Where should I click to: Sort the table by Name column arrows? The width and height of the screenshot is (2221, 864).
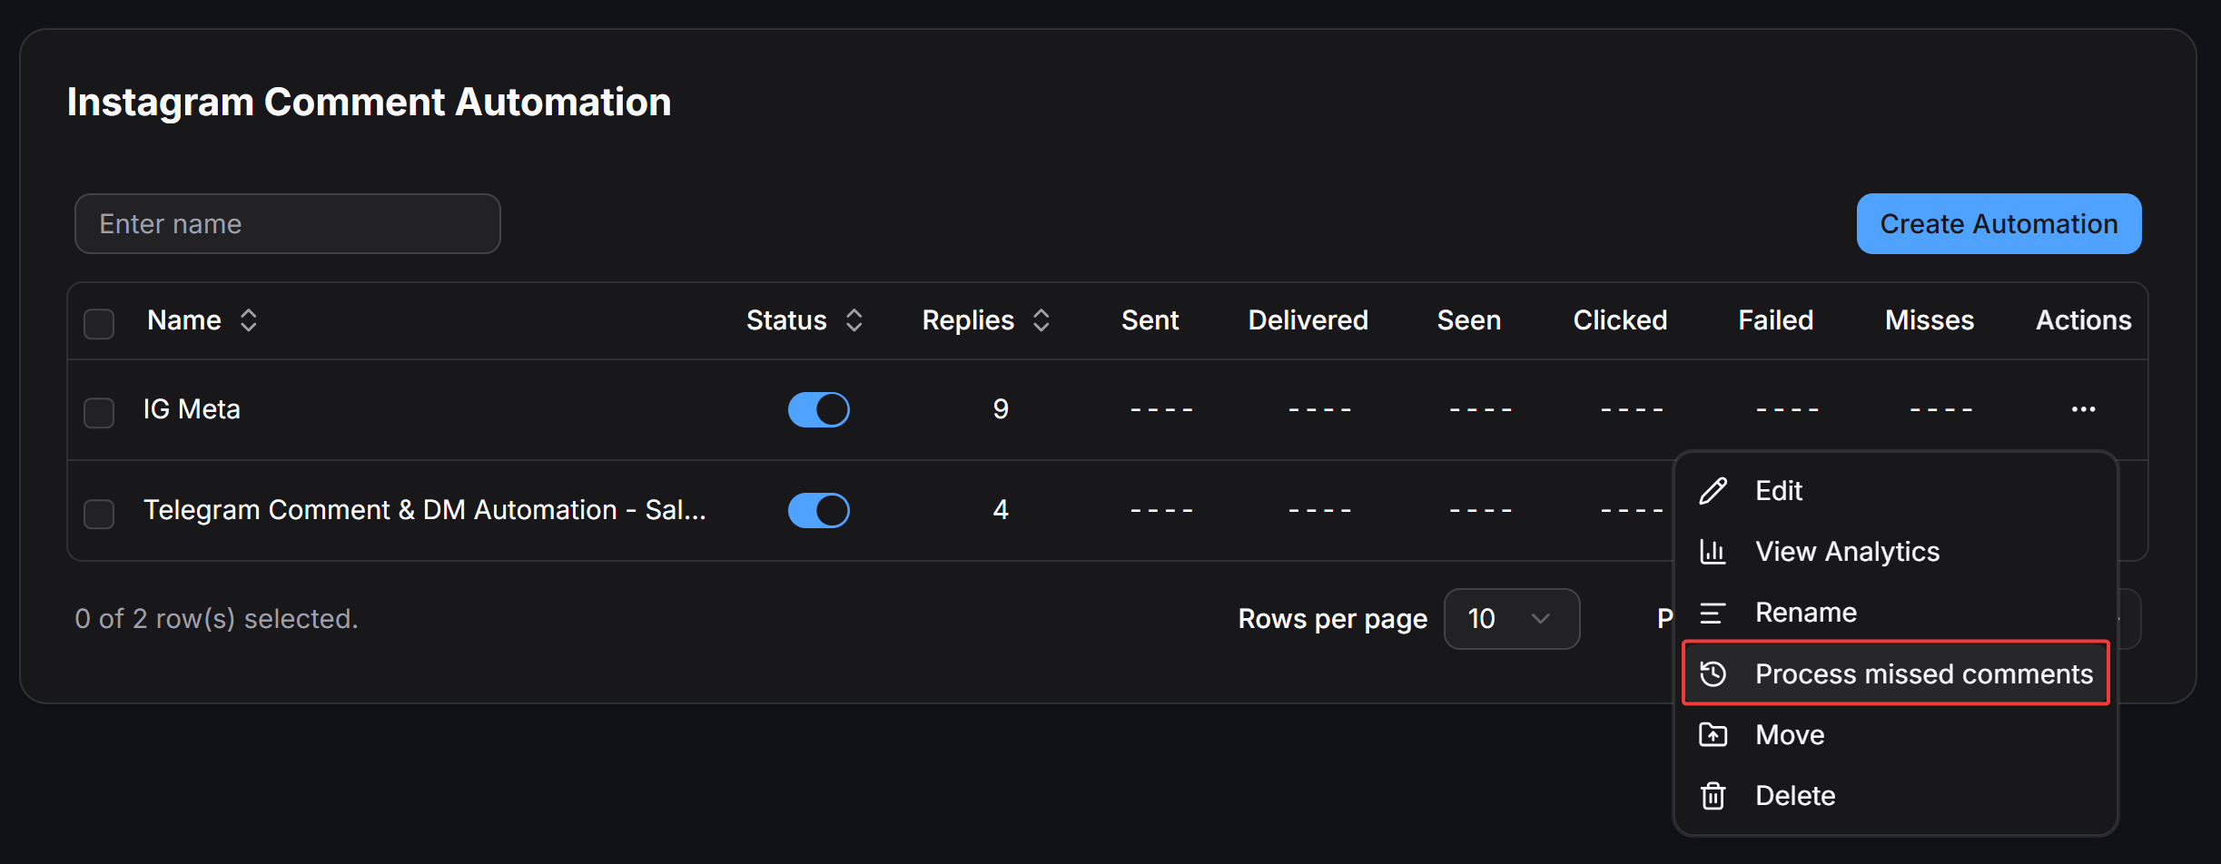point(248,320)
